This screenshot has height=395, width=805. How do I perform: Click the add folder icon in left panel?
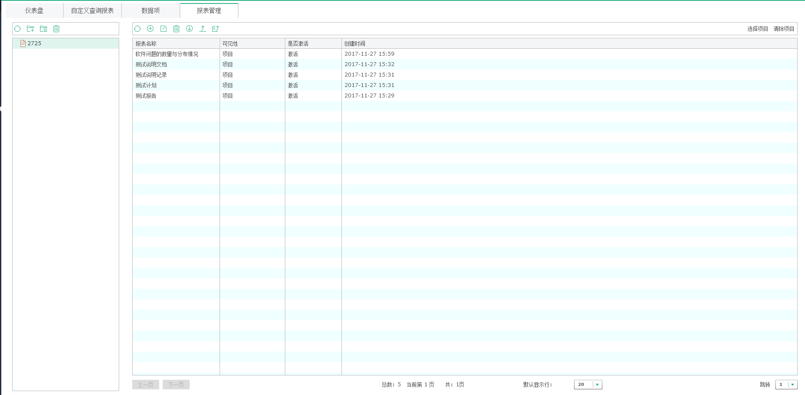point(30,29)
